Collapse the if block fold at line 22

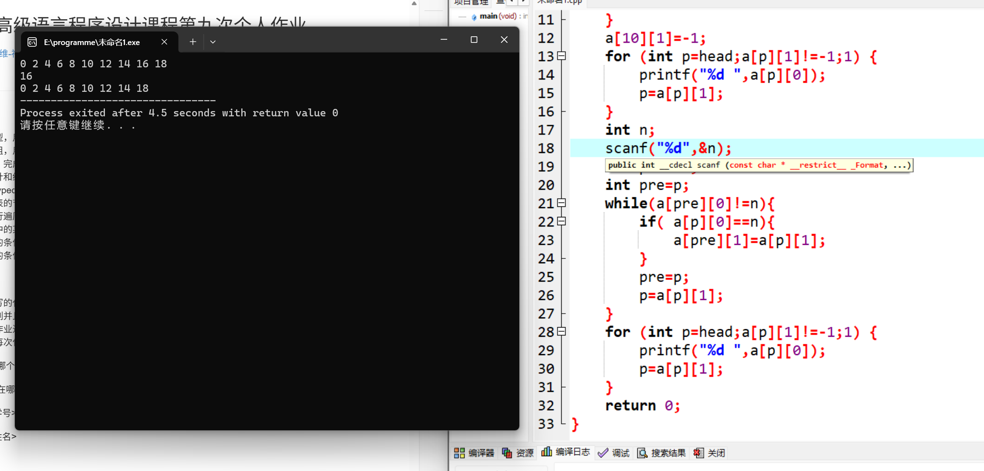pyautogui.click(x=562, y=221)
